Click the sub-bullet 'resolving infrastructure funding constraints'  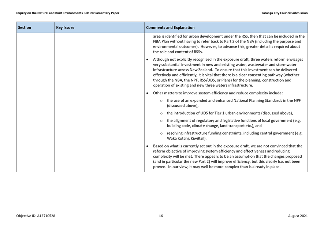coord(235,136)
